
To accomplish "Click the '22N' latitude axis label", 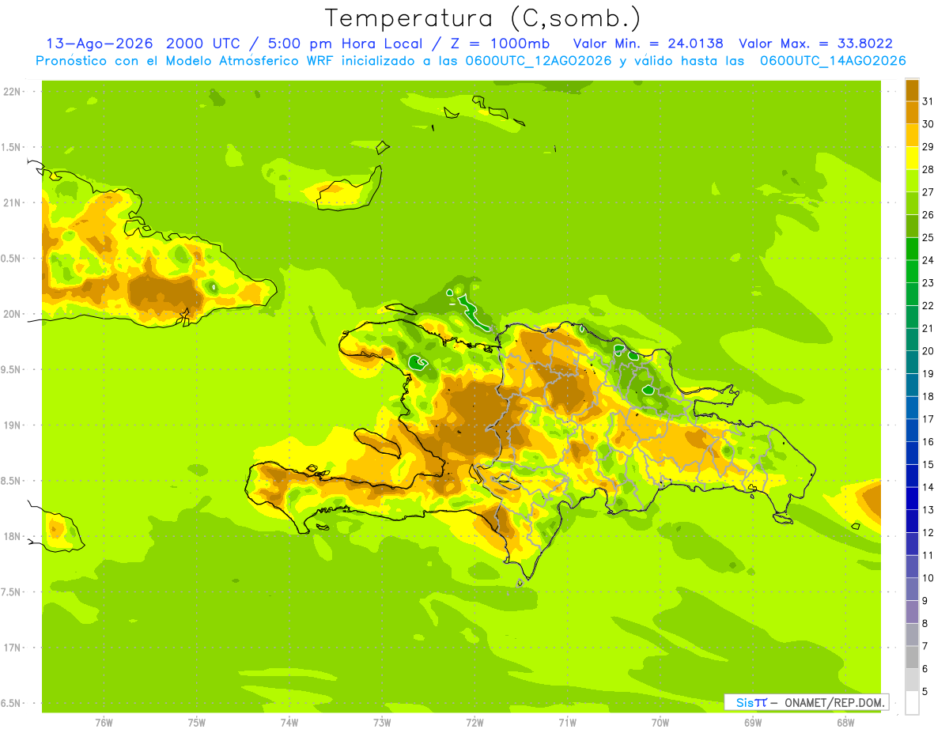I will pos(13,92).
